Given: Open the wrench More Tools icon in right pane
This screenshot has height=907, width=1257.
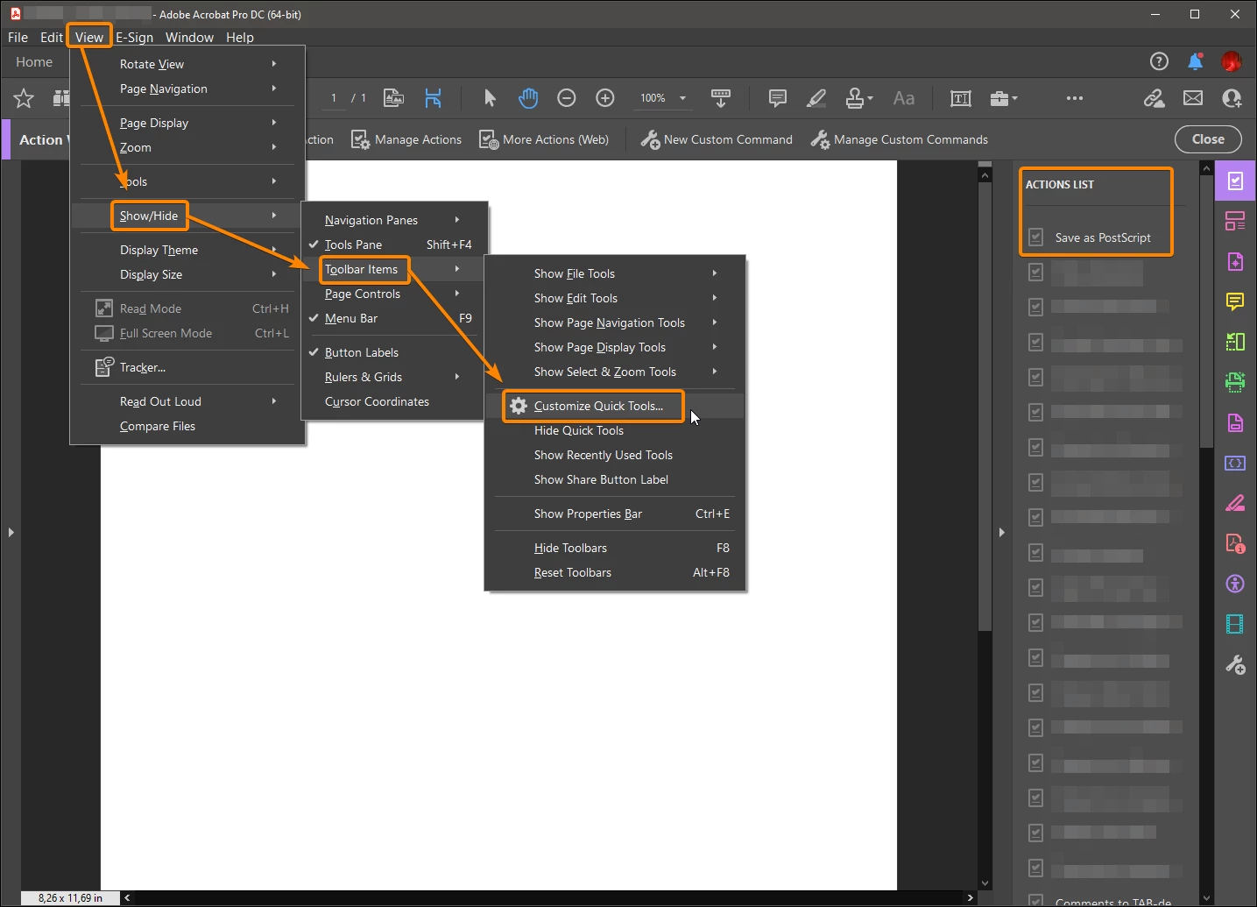Looking at the screenshot, I should (1235, 665).
